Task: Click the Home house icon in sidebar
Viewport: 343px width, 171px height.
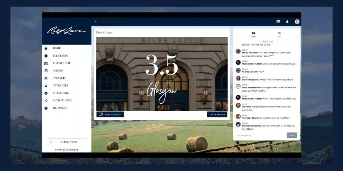Action: click(46, 48)
